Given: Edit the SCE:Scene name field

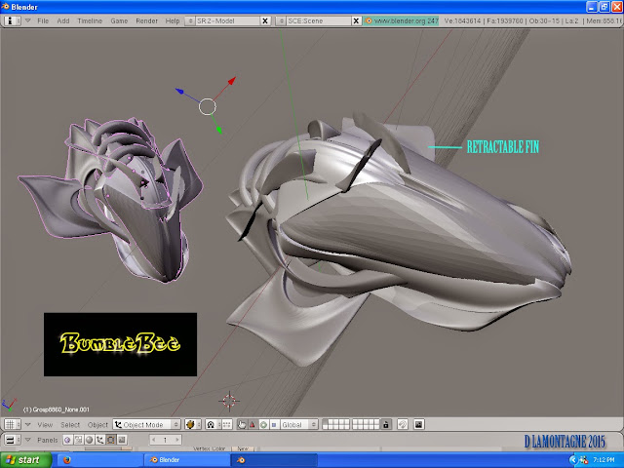Looking at the screenshot, I should click(319, 20).
